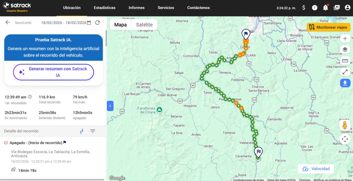Click the 3:24:32 p. m. clock
The height and width of the screenshot is (181, 353).
(286, 8)
